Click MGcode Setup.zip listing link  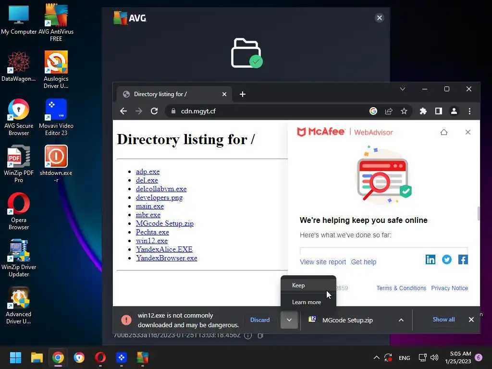[165, 223]
